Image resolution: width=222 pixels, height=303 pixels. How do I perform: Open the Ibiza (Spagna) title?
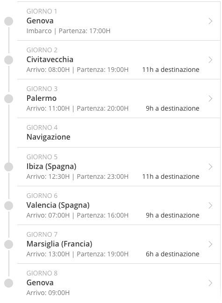51,166
